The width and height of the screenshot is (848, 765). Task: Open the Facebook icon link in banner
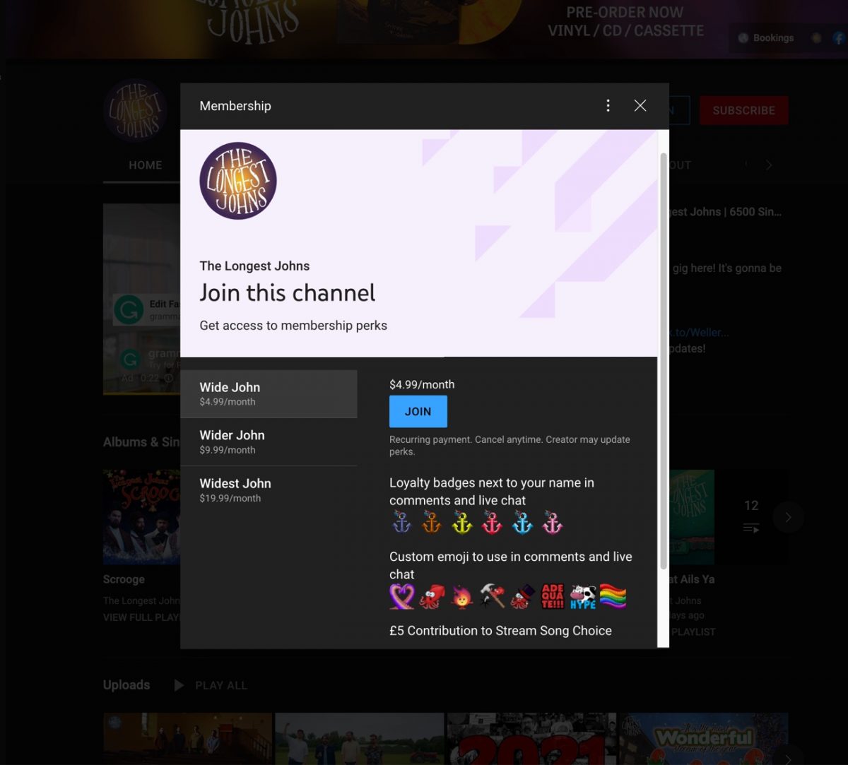pos(840,38)
